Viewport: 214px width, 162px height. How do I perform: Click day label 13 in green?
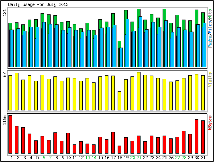88,158
